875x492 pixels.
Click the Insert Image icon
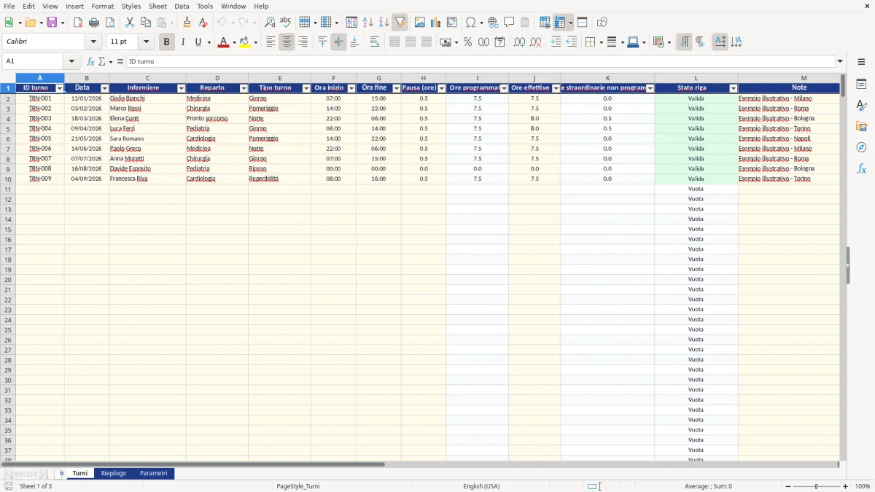click(419, 23)
